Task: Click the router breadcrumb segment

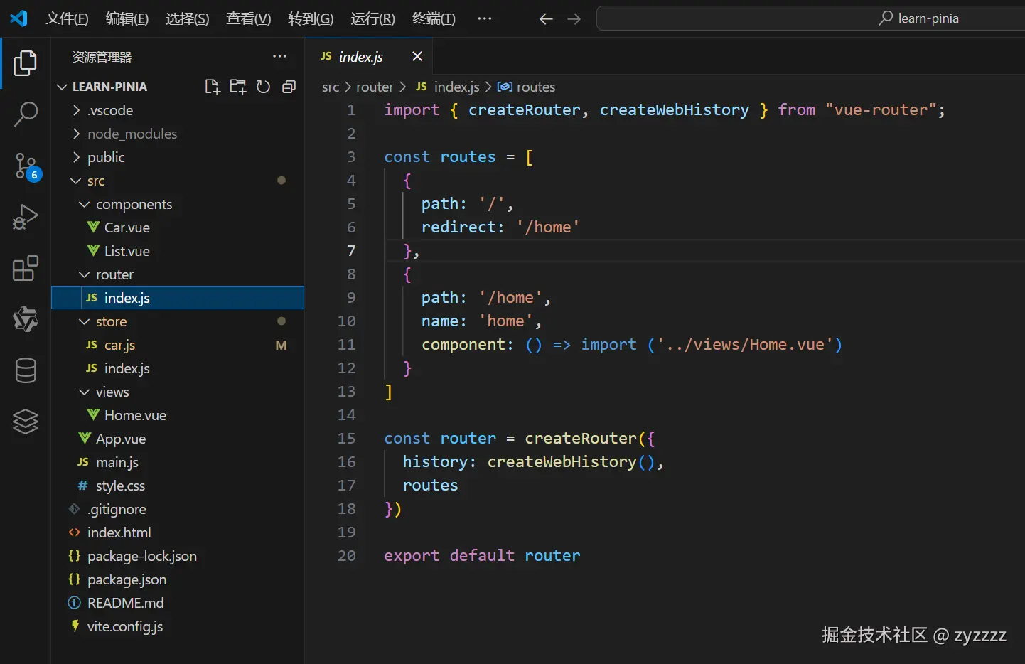Action: (x=375, y=87)
